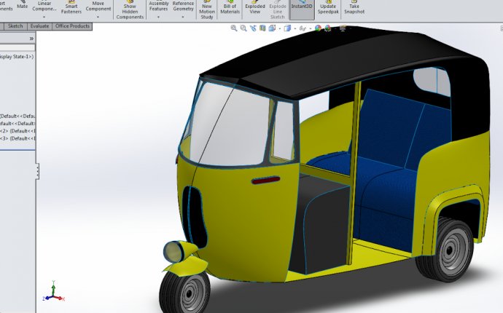Screen dimensions: 503x313
Task: Select the 'efault<<Default' tree row
Action: pos(17,124)
